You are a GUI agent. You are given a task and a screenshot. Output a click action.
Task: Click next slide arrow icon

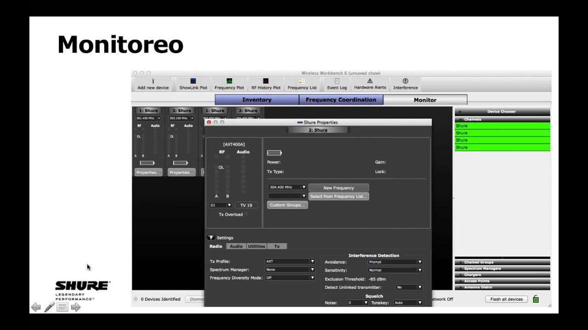76,307
